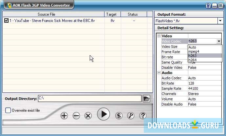Click the h263 current codec value
Screen dimensions: 226x136
point(192,41)
